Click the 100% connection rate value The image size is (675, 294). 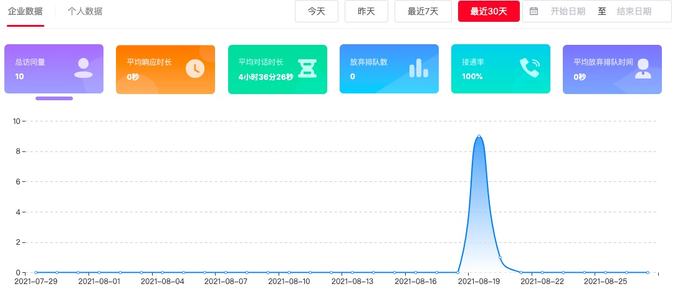coord(472,77)
